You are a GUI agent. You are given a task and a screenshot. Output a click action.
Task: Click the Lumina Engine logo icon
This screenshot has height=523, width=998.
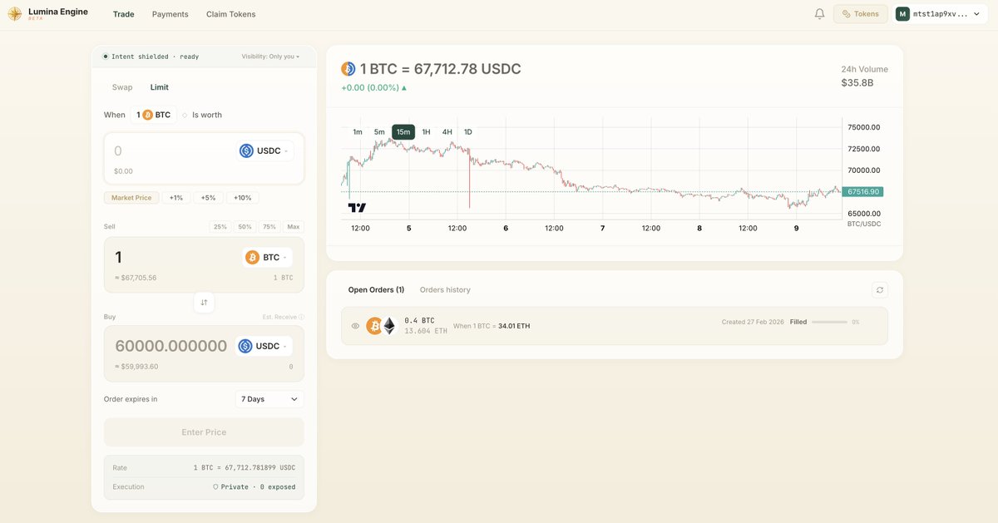pyautogui.click(x=15, y=14)
